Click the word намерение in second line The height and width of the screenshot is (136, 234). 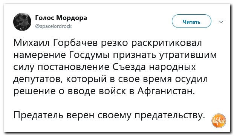tap(40, 55)
